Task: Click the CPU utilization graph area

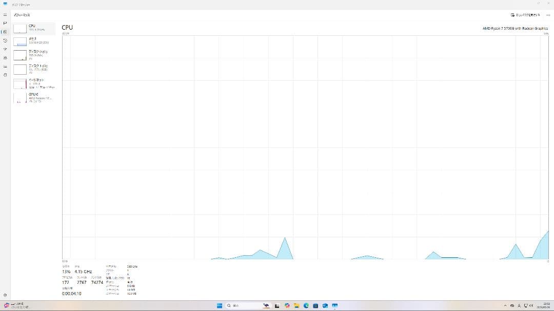Action: click(x=305, y=147)
